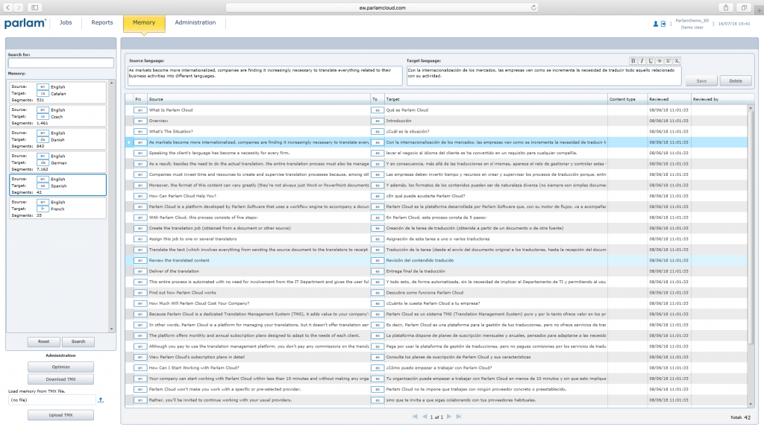This screenshot has width=764, height=430.
Task: Click the logout icon
Action: [663, 24]
